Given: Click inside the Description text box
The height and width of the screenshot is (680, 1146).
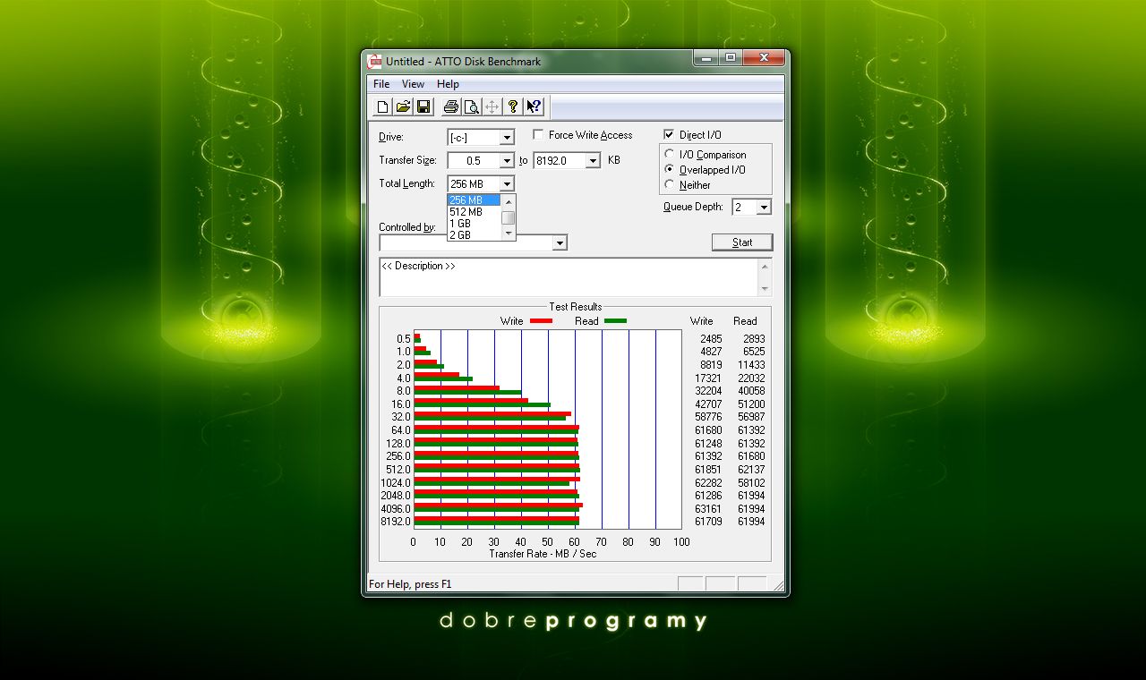Looking at the screenshot, I should [569, 277].
